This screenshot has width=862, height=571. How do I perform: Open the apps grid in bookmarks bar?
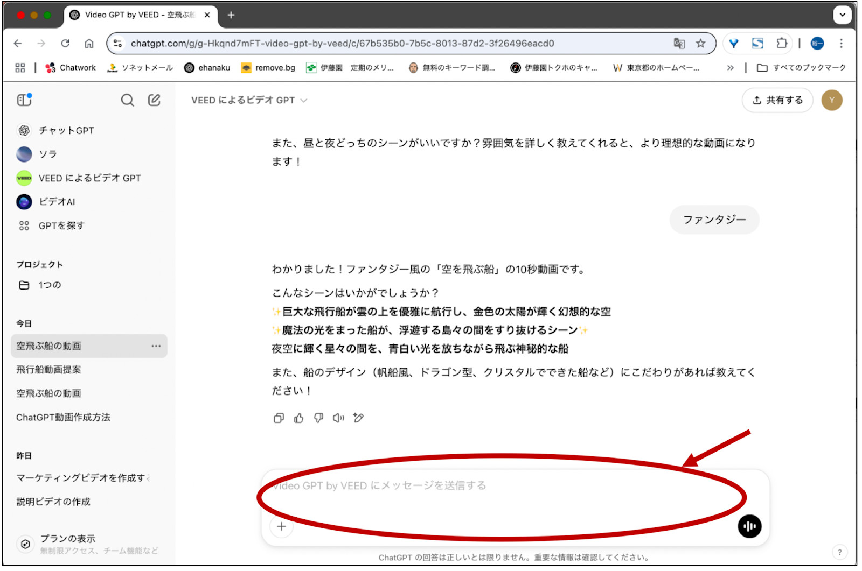pos(20,68)
